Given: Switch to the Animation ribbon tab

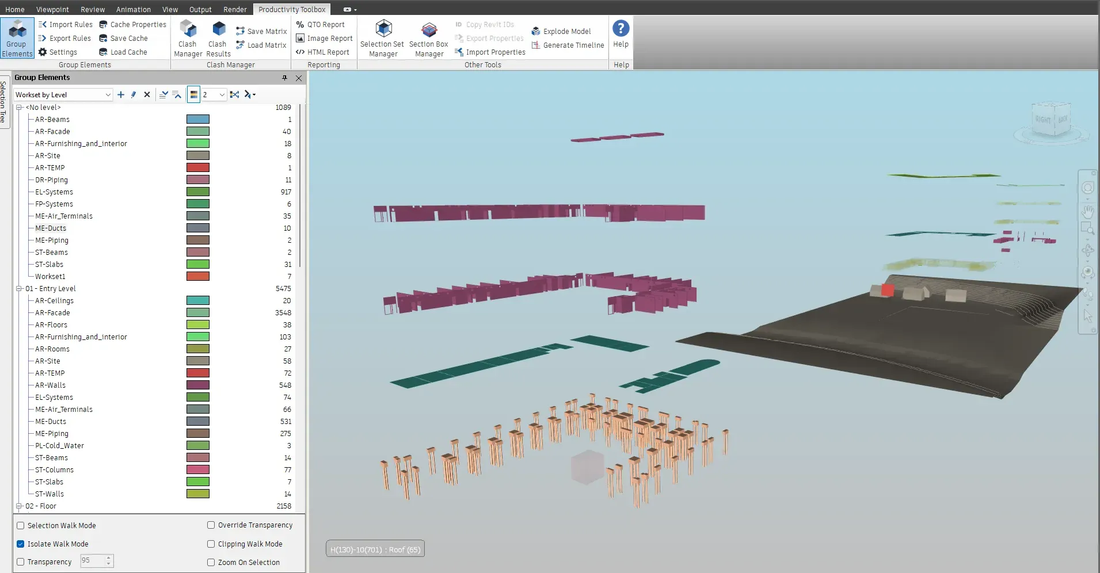Looking at the screenshot, I should click(134, 9).
